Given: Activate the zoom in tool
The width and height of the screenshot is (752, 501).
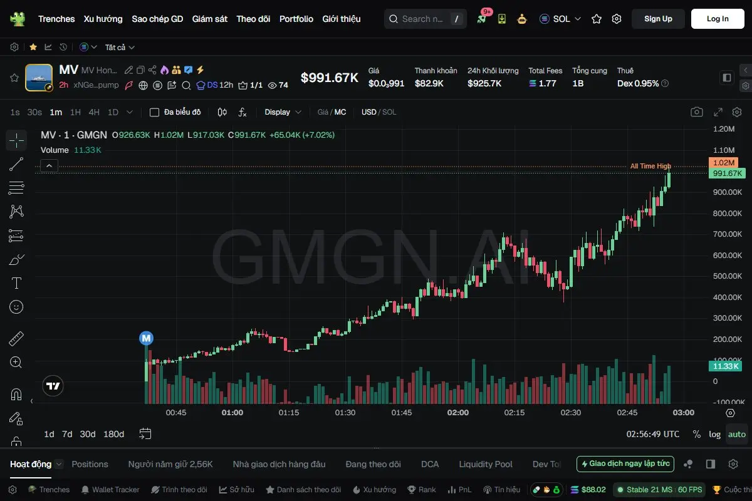Looking at the screenshot, I should click(16, 362).
